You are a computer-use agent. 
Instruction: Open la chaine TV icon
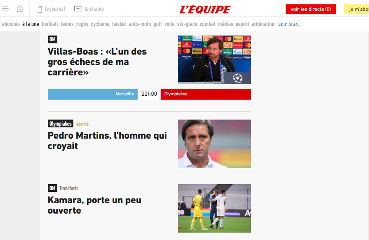pos(78,9)
